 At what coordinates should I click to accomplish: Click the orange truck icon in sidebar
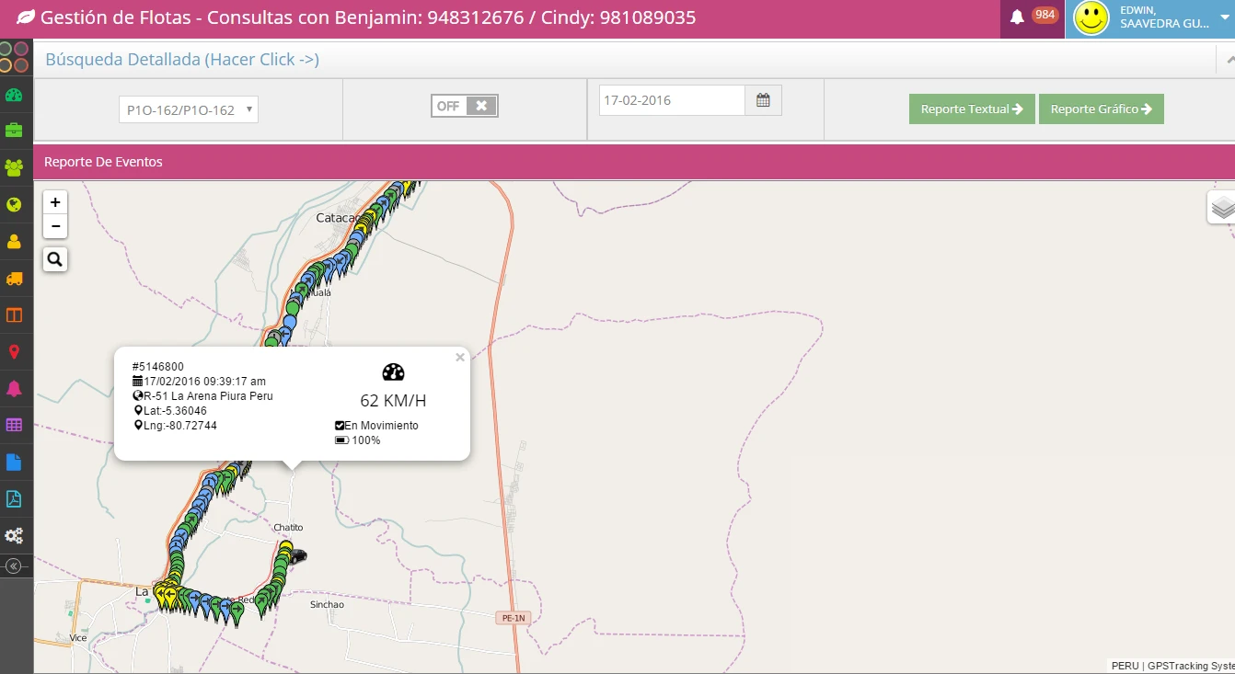click(x=14, y=279)
